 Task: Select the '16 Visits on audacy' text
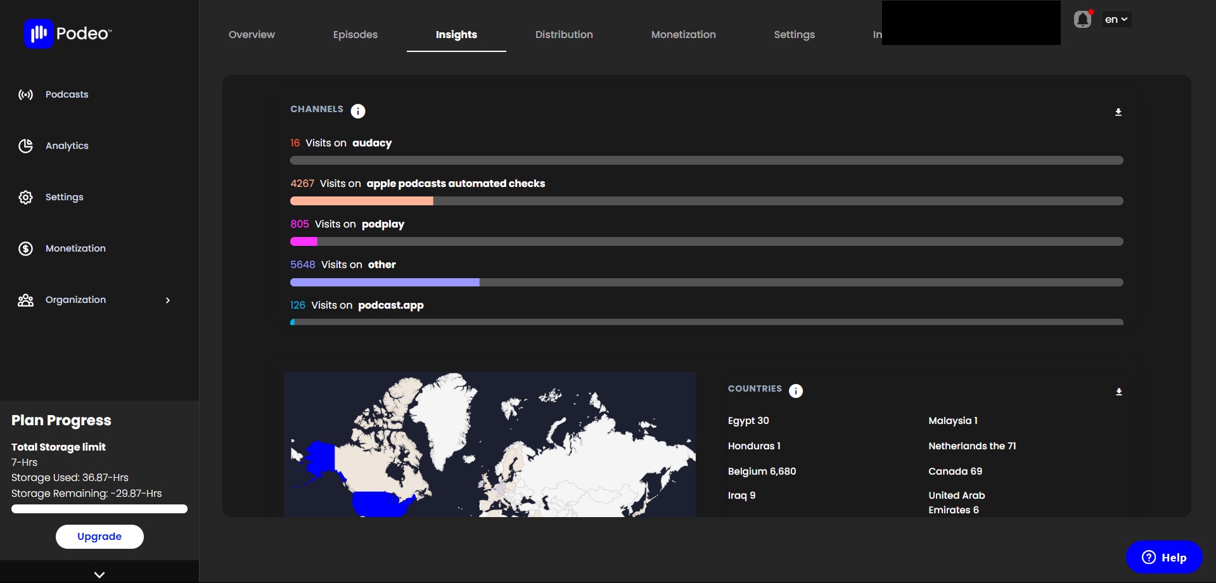click(341, 143)
